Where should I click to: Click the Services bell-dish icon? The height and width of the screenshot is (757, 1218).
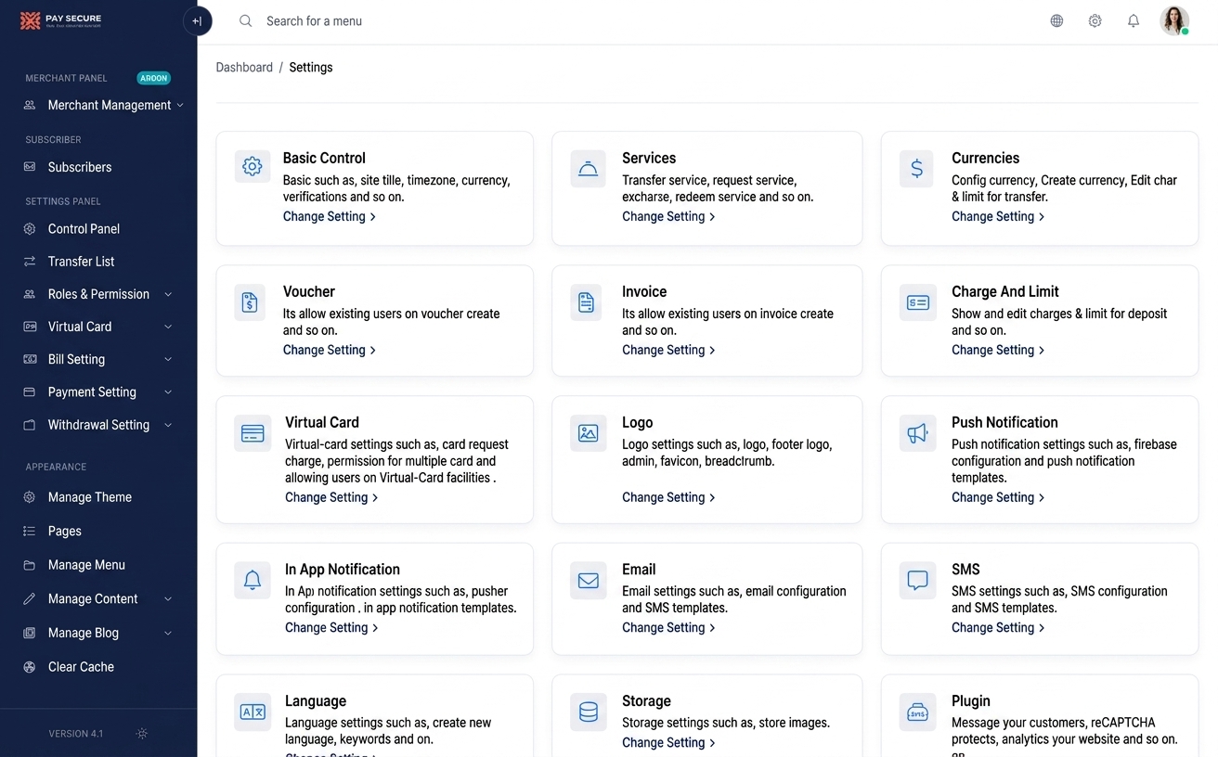click(588, 169)
